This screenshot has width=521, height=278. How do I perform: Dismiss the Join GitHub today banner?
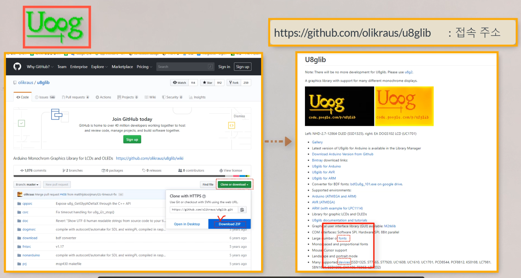click(x=239, y=116)
